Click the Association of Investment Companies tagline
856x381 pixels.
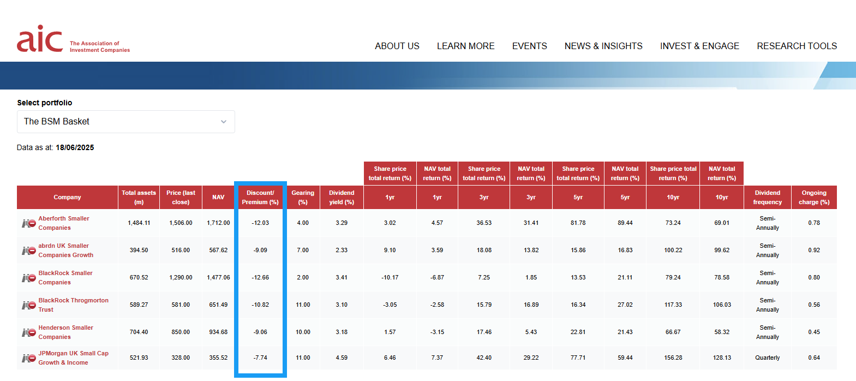pyautogui.click(x=100, y=46)
